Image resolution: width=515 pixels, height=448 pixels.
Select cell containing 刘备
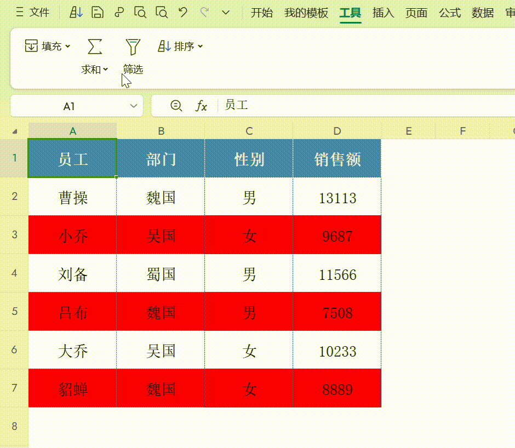72,273
